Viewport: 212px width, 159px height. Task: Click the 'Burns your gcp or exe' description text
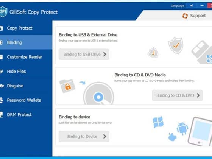point(154,81)
